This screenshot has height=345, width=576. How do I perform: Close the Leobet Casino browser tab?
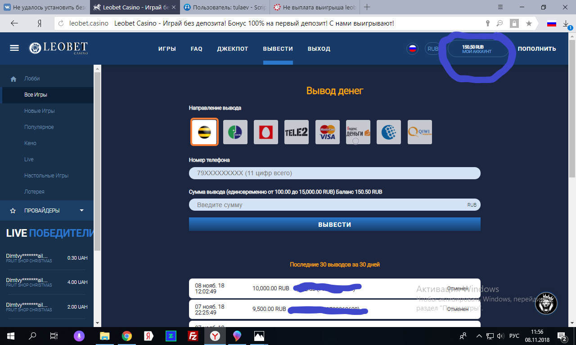click(174, 7)
